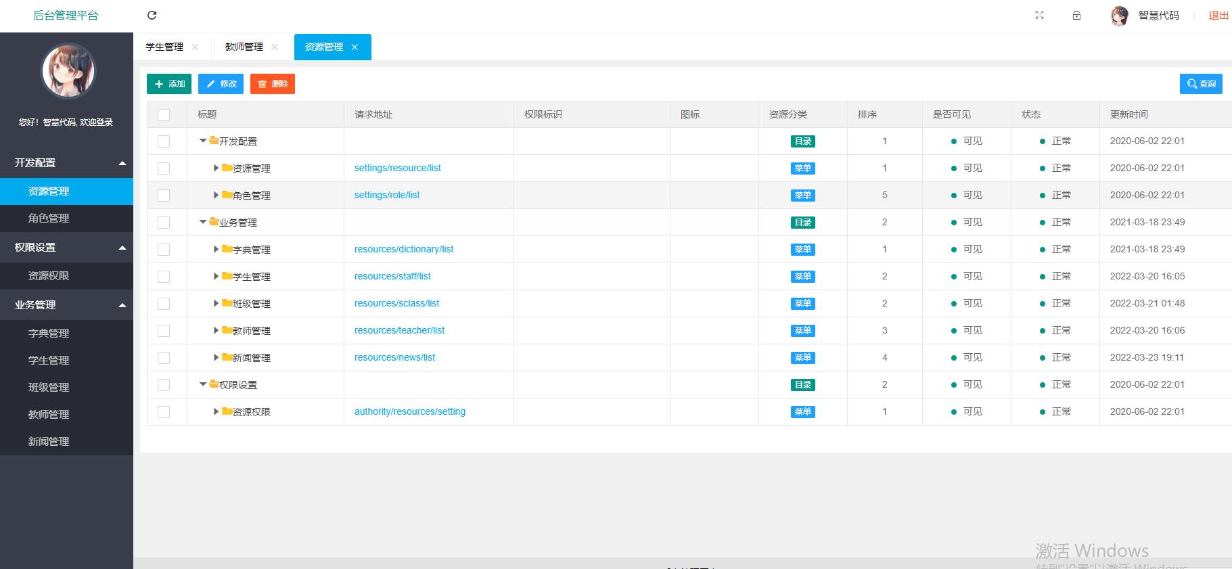Click timestamp 2022-03-23 19:11
The height and width of the screenshot is (569, 1232).
point(1147,357)
